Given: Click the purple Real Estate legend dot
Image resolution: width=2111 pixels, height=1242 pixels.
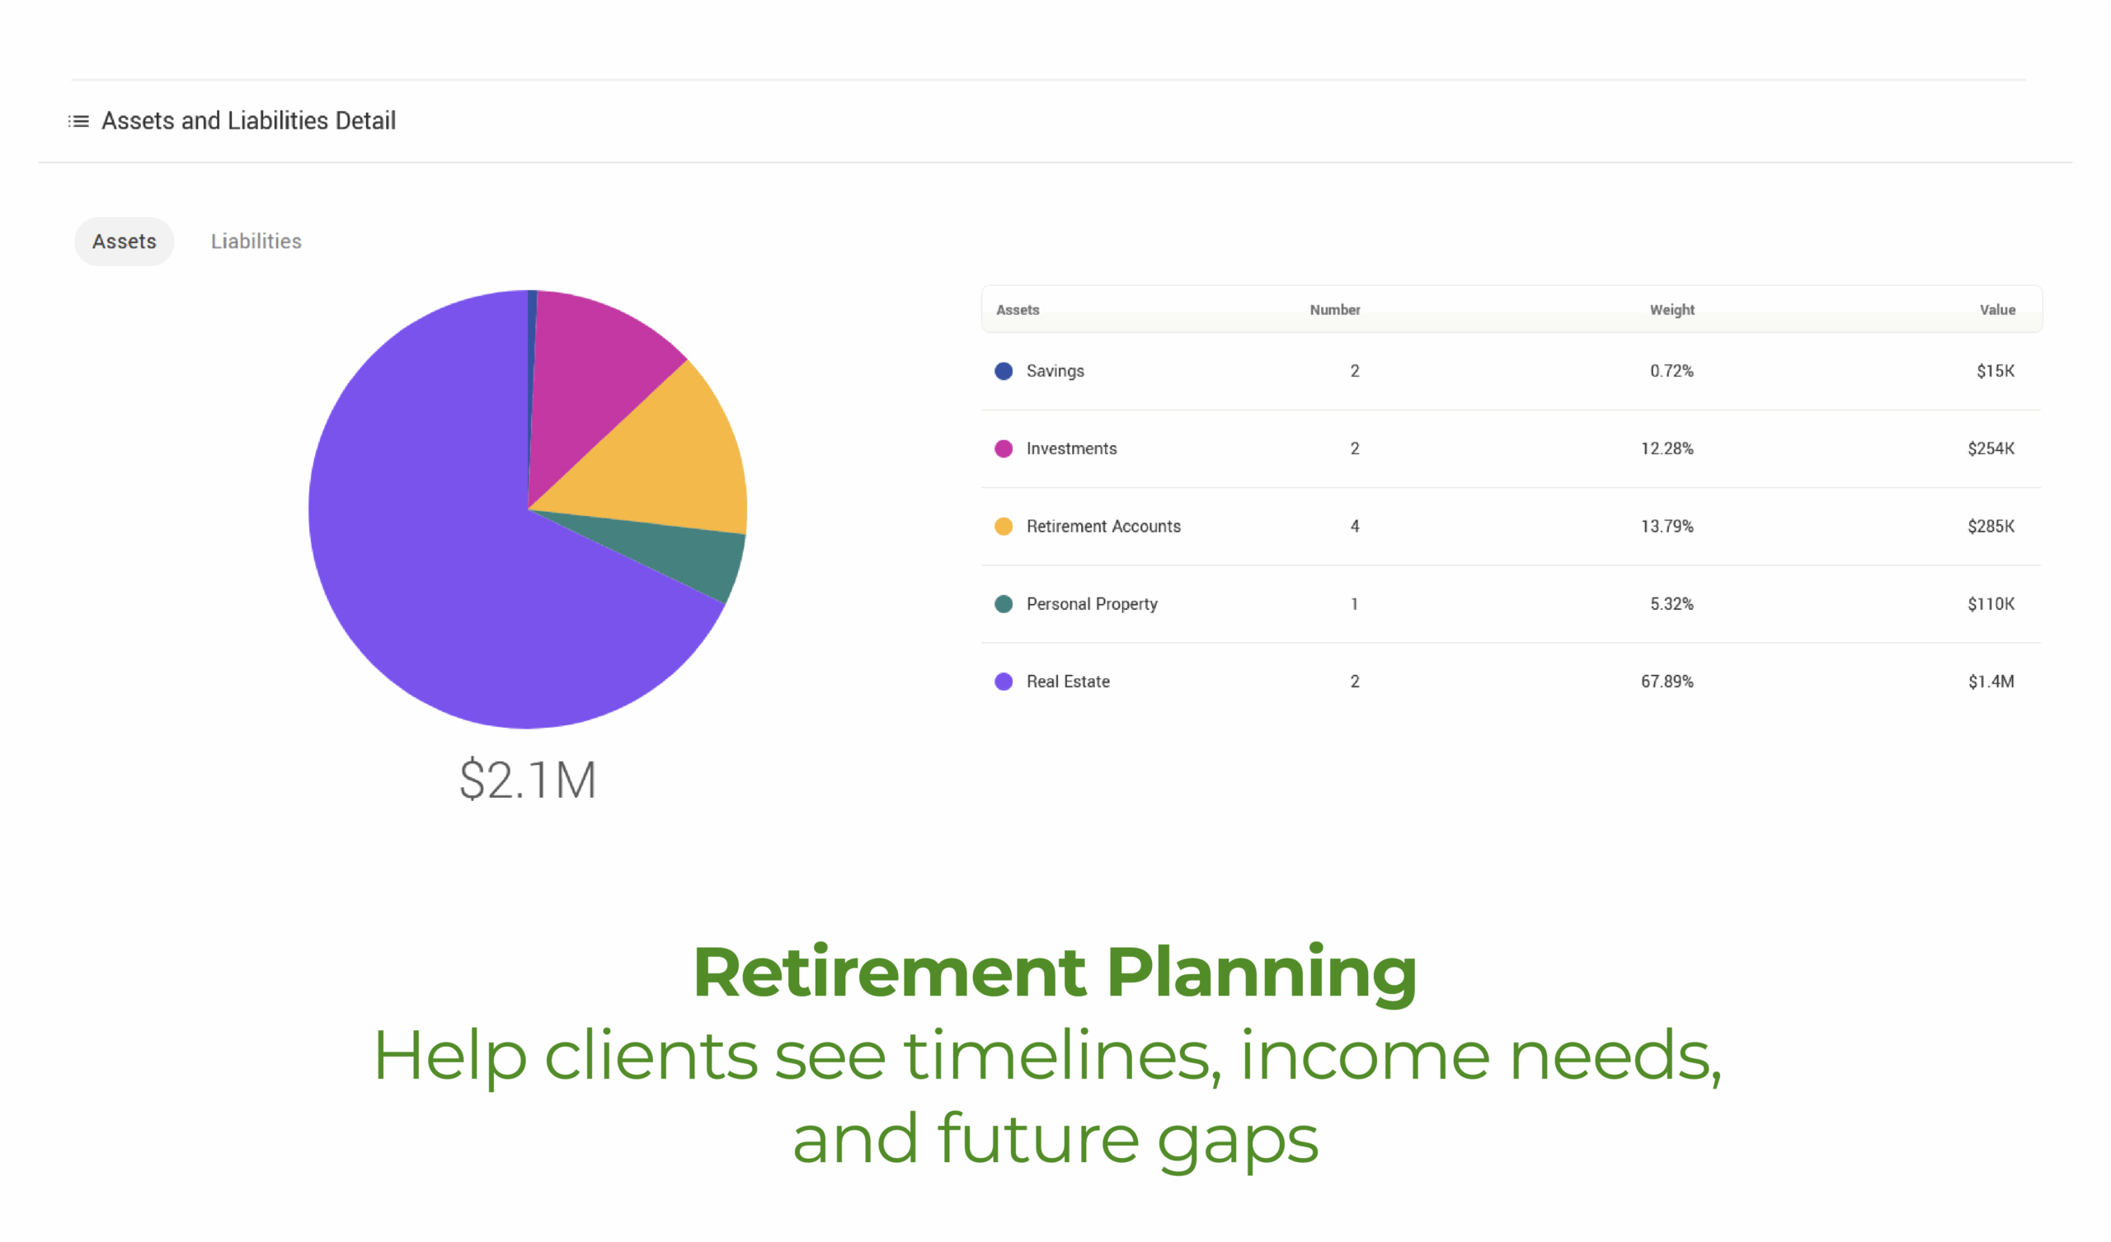Looking at the screenshot, I should (x=1003, y=682).
